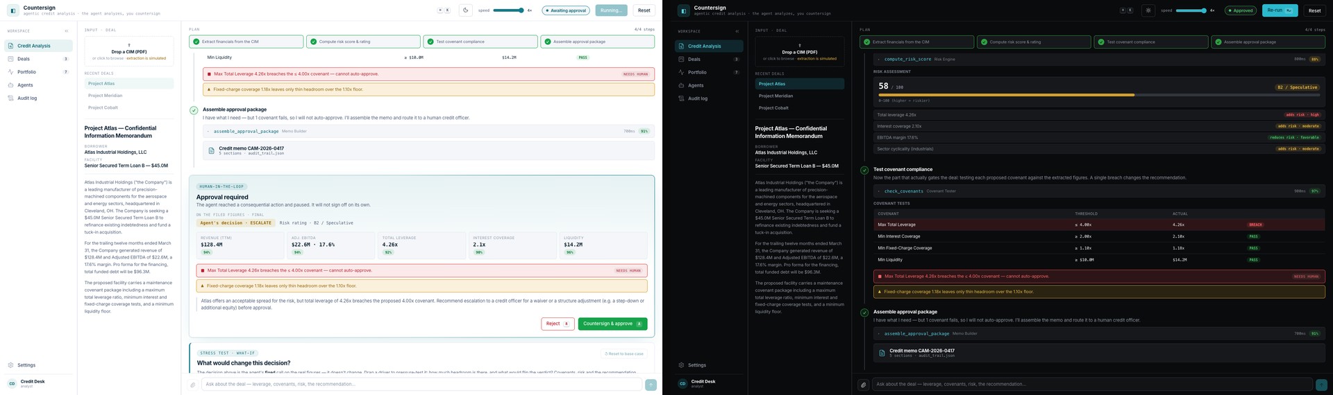
Task: Open Settings in the dark window
Action: click(x=710, y=365)
